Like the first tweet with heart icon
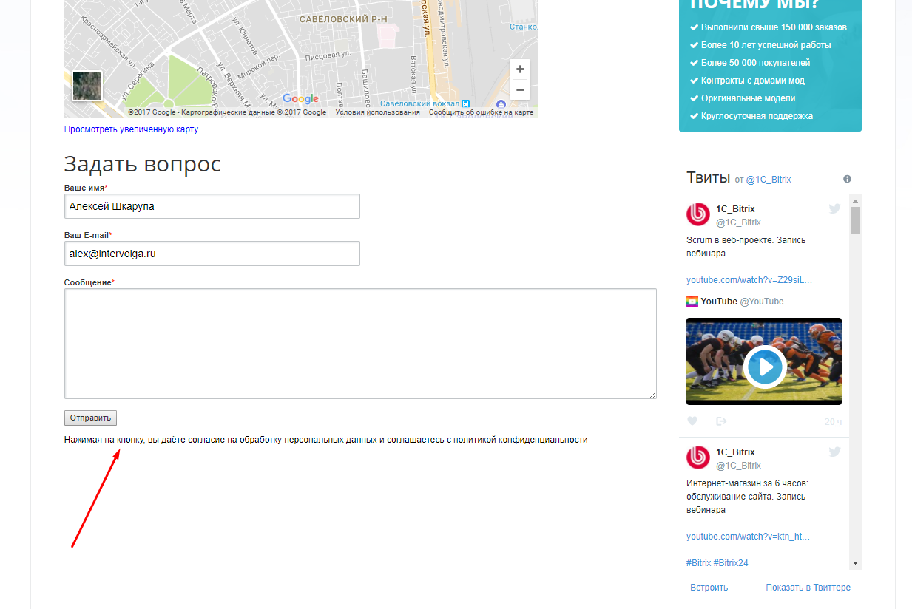Viewport: 912px width, 609px height. (x=692, y=421)
